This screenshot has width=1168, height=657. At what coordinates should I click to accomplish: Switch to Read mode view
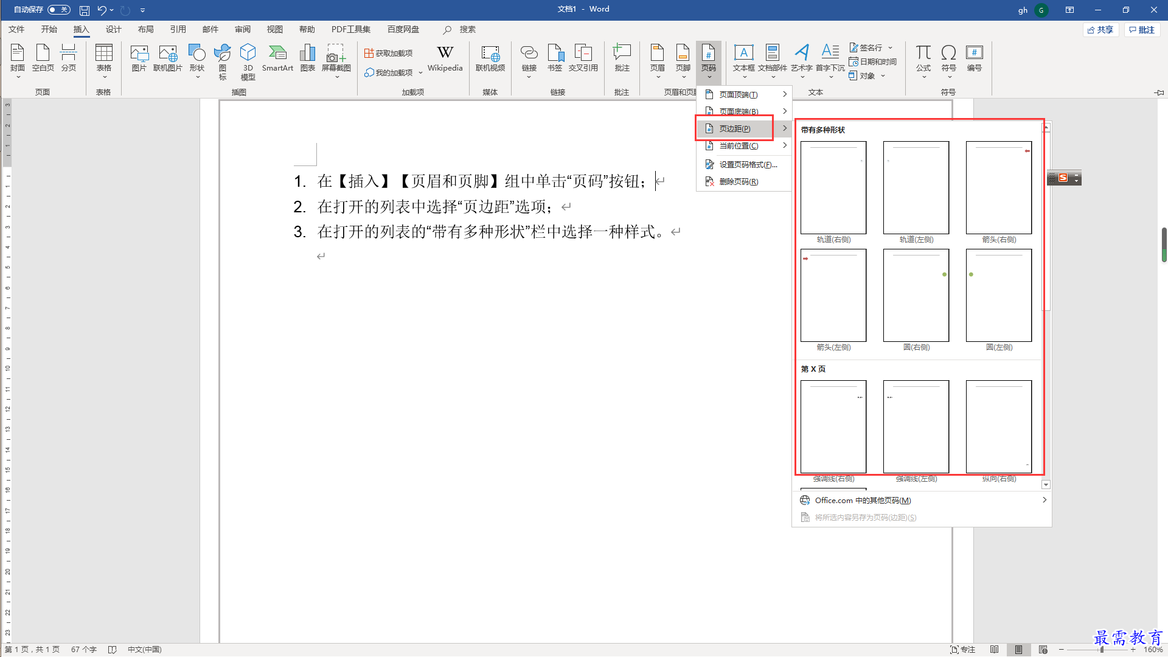pyautogui.click(x=994, y=650)
